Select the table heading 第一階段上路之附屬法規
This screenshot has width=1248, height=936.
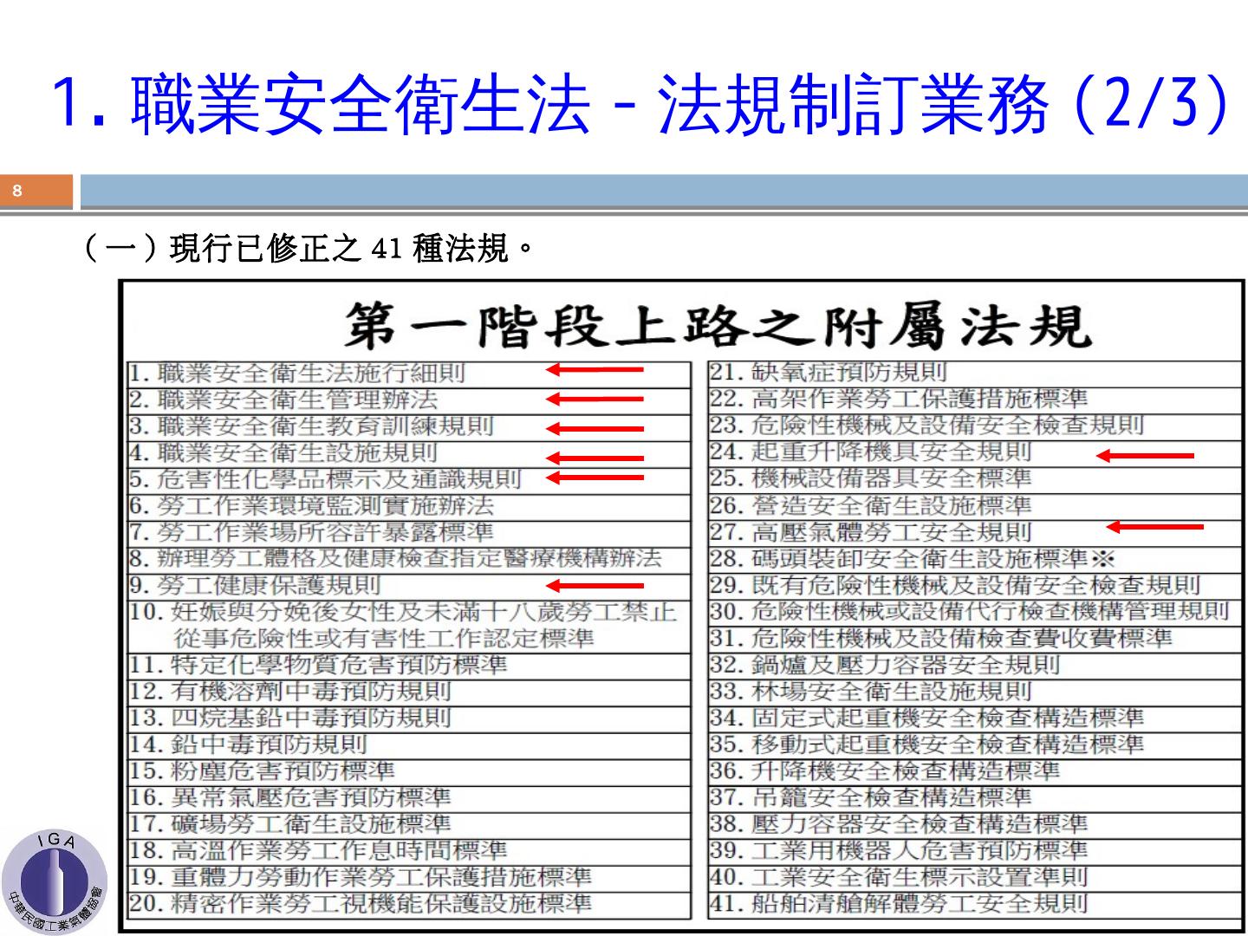coord(716,327)
